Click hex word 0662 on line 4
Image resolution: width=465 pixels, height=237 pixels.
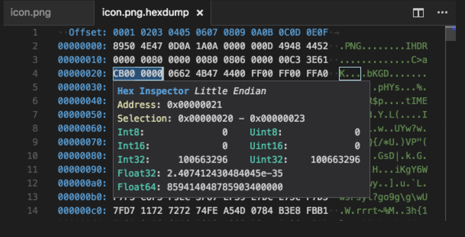coord(179,73)
